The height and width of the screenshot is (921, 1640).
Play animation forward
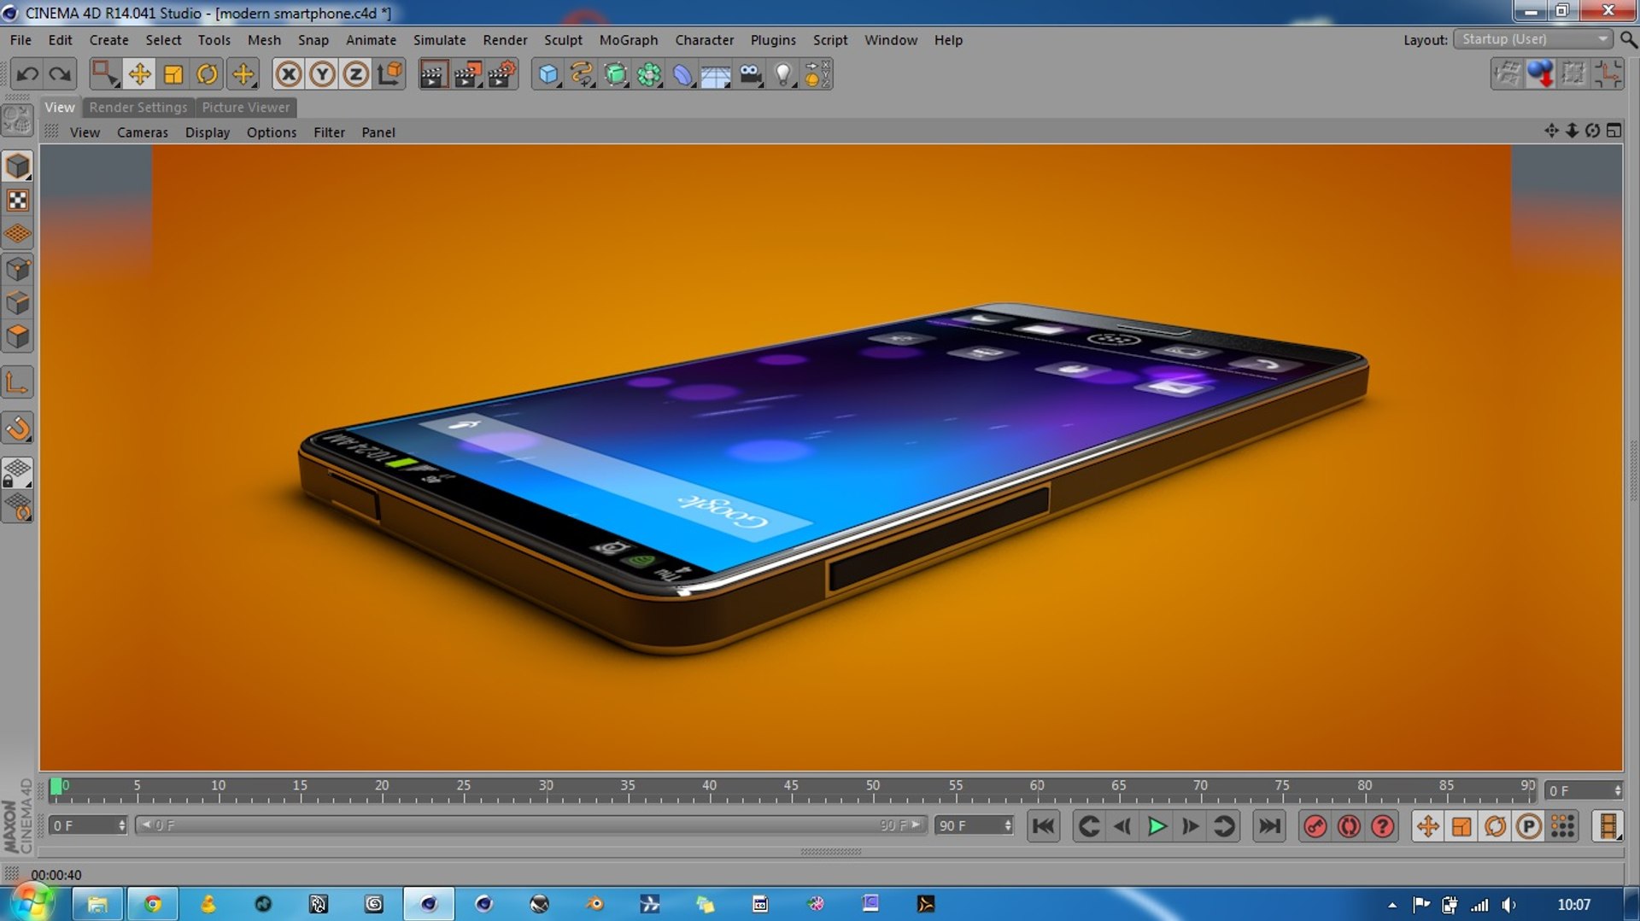pyautogui.click(x=1157, y=826)
